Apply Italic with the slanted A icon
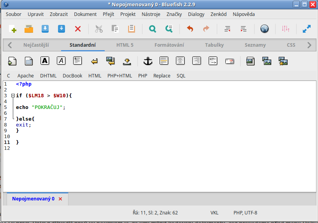Screen dimensions: 318x223 (x=61, y=61)
